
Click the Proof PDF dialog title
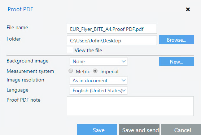[20, 9]
